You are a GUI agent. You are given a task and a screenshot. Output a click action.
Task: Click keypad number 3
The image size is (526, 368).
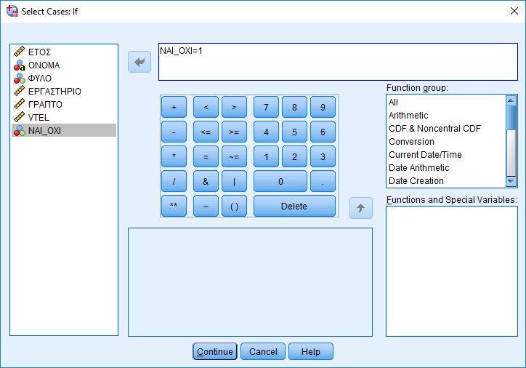[x=323, y=156]
